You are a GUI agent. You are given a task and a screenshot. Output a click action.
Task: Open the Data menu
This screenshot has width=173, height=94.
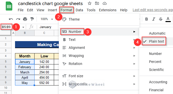pyautogui.click(x=79, y=10)
